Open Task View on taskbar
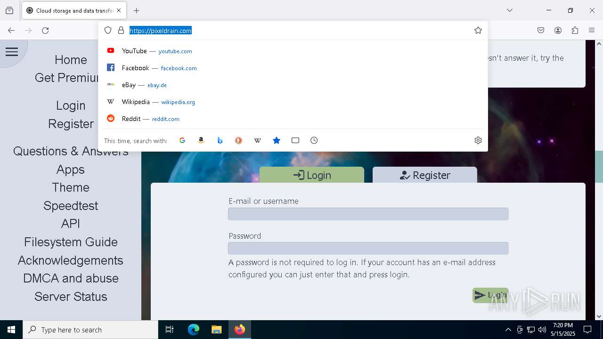This screenshot has width=603, height=339. (170, 330)
